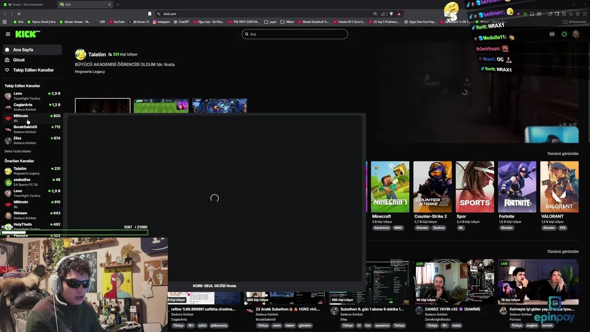The image size is (590, 332).
Task: Click the Tactical tag under Counter-Strike 2
Action: pos(438,228)
